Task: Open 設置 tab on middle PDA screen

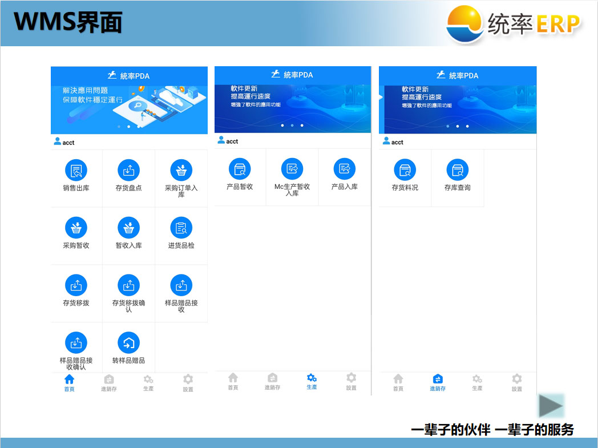Action: tap(351, 382)
